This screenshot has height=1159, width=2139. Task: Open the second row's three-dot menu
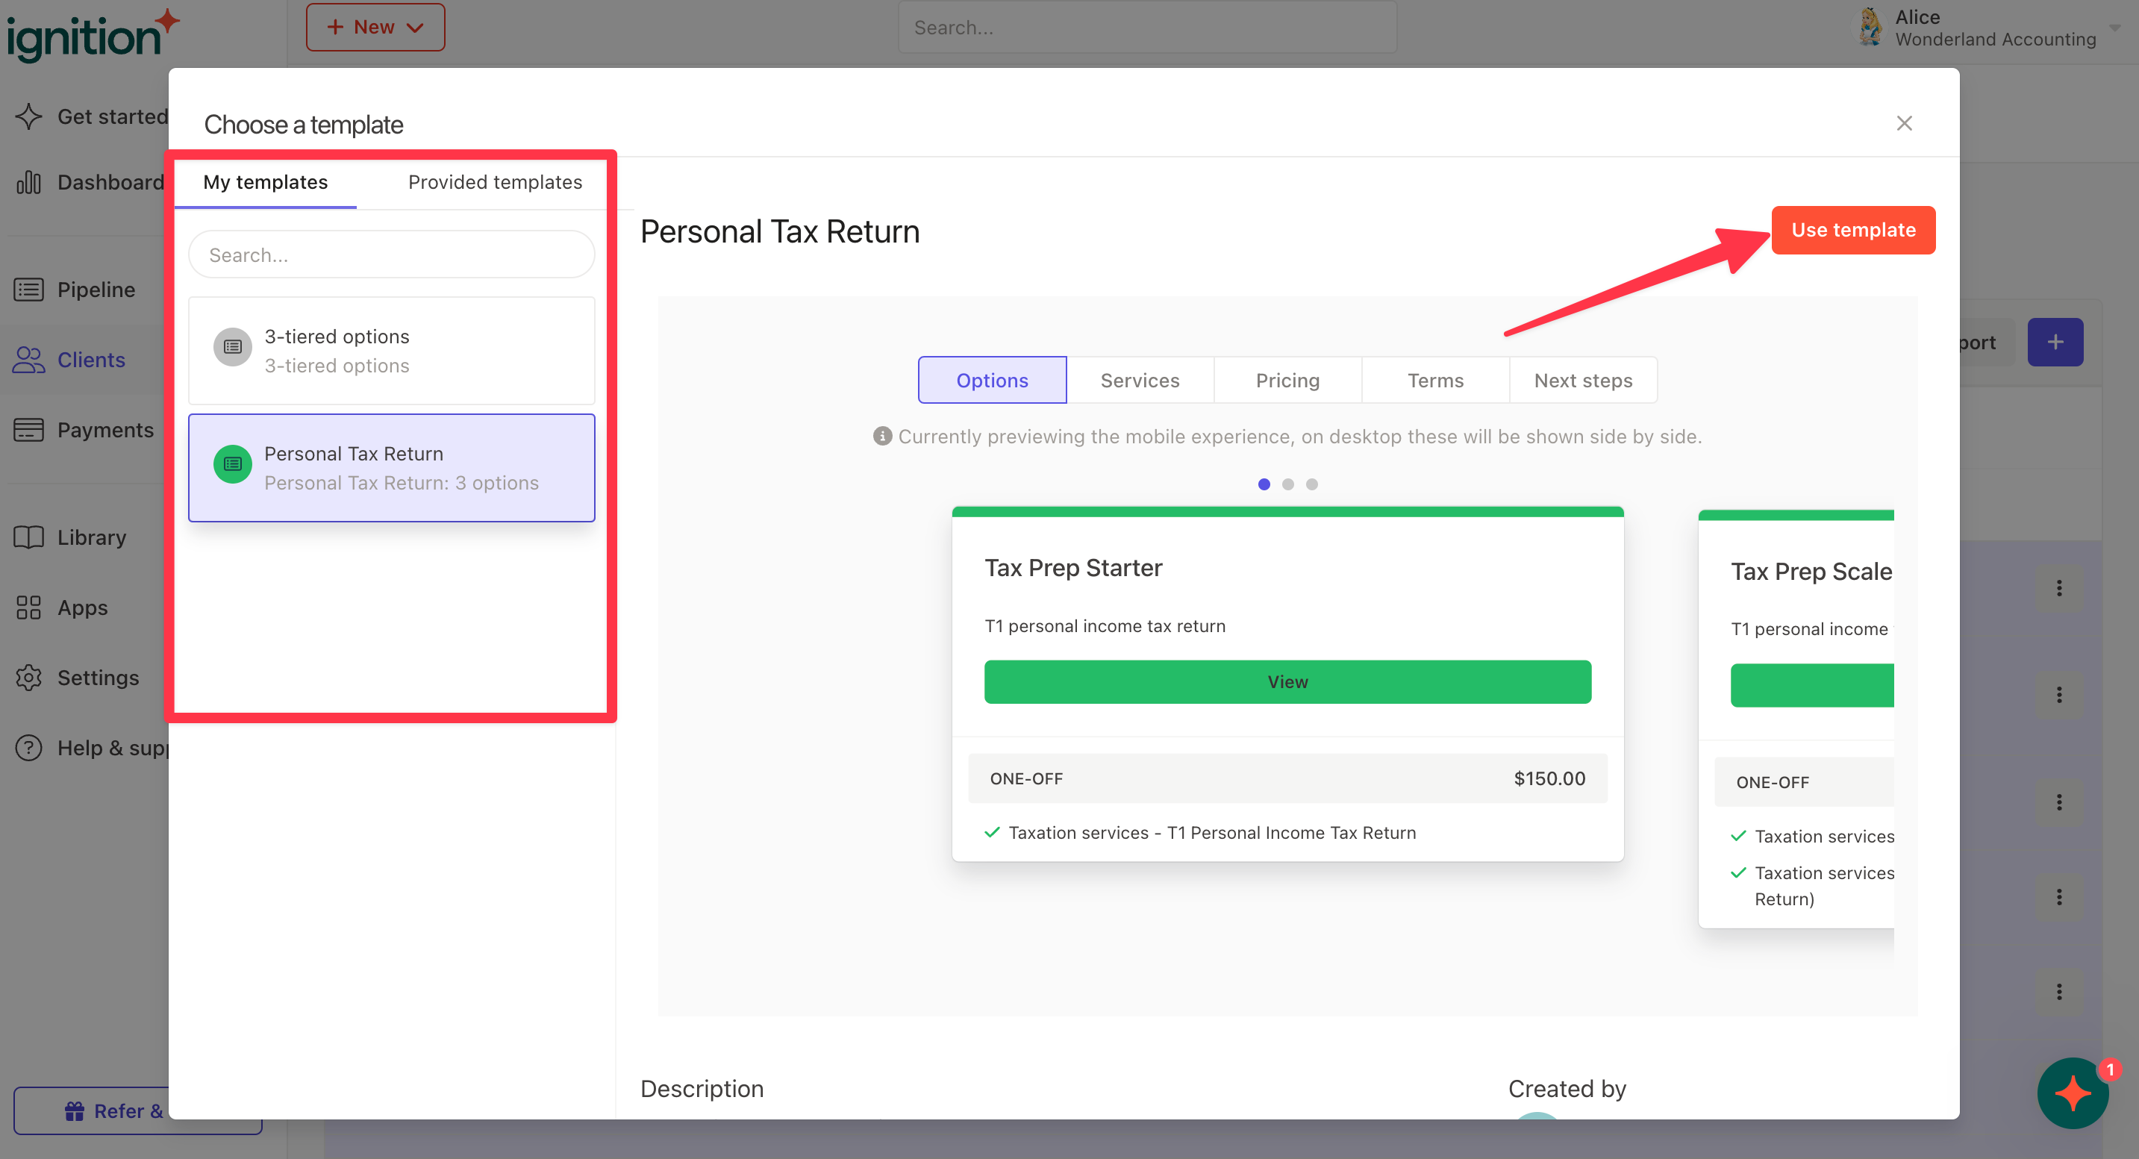click(2059, 695)
